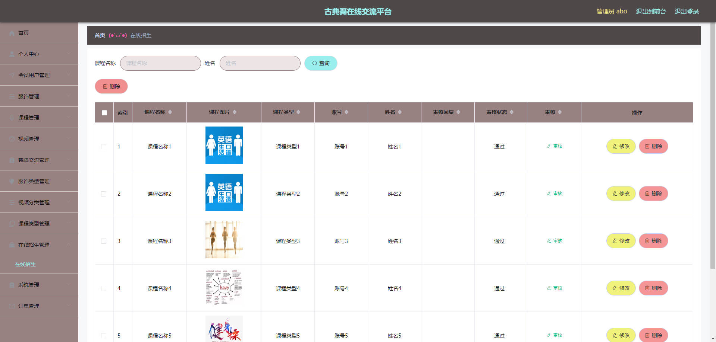This screenshot has width=716, height=342.
Task: Expand the 服饰管理 submenu arrow
Action: tap(69, 96)
